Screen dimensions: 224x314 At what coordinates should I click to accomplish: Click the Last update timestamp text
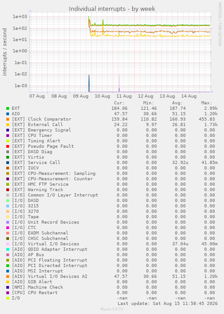tap(168, 304)
